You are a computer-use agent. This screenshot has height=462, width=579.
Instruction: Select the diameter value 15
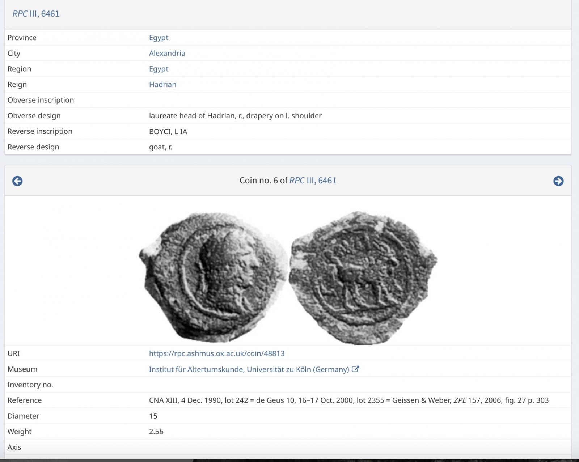coord(153,416)
